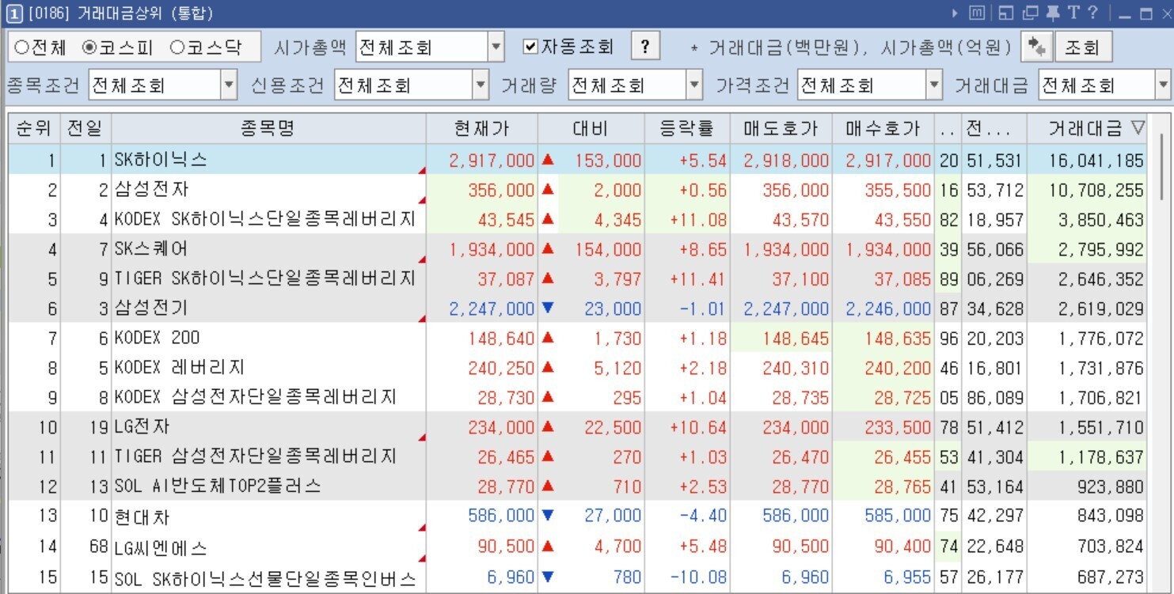The image size is (1174, 594).
Task: Expand the 가격조건 dropdown
Action: pos(870,85)
